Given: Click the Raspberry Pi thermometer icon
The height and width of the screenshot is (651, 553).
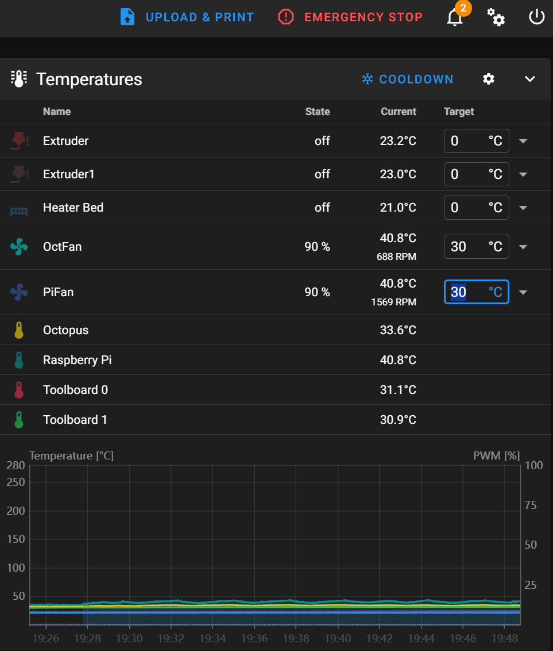Looking at the screenshot, I should [x=18, y=360].
